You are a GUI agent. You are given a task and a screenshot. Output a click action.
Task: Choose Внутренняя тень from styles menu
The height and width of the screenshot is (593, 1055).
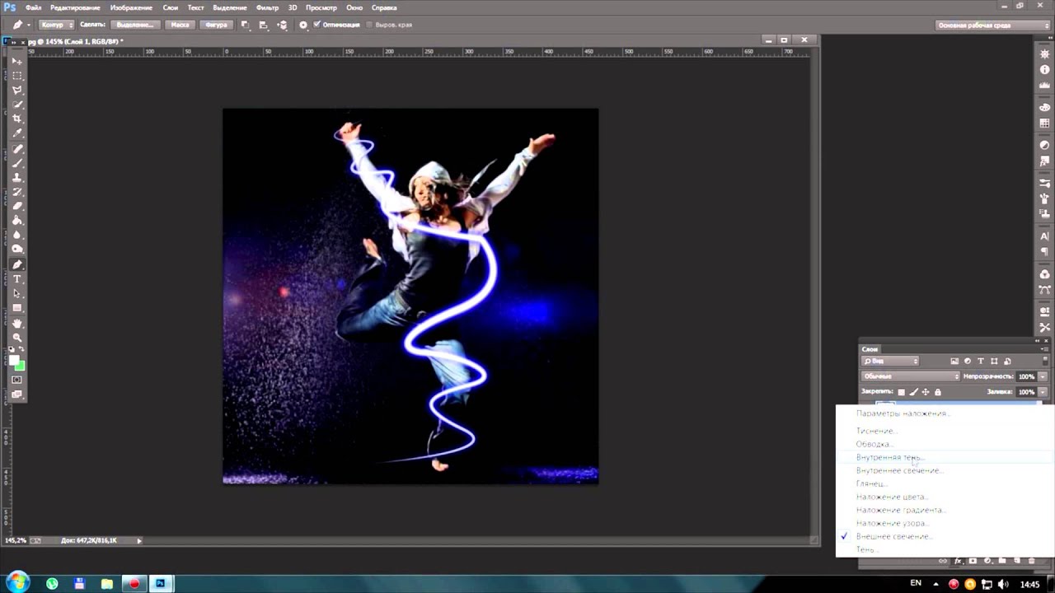tap(891, 457)
